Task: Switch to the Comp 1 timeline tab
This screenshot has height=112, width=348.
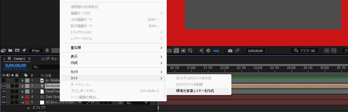Action: 19,59
